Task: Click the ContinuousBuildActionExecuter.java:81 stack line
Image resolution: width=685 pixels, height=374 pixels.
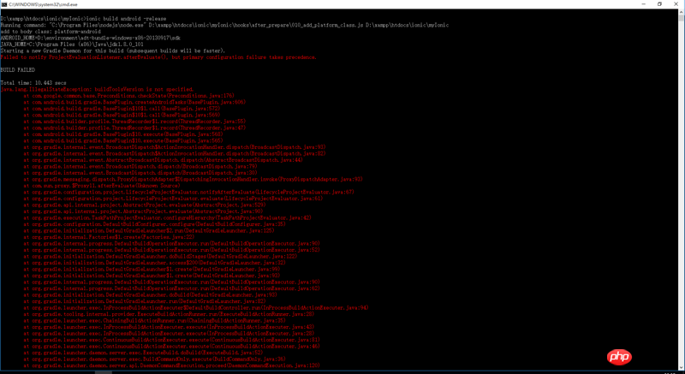Action: tap(172, 340)
